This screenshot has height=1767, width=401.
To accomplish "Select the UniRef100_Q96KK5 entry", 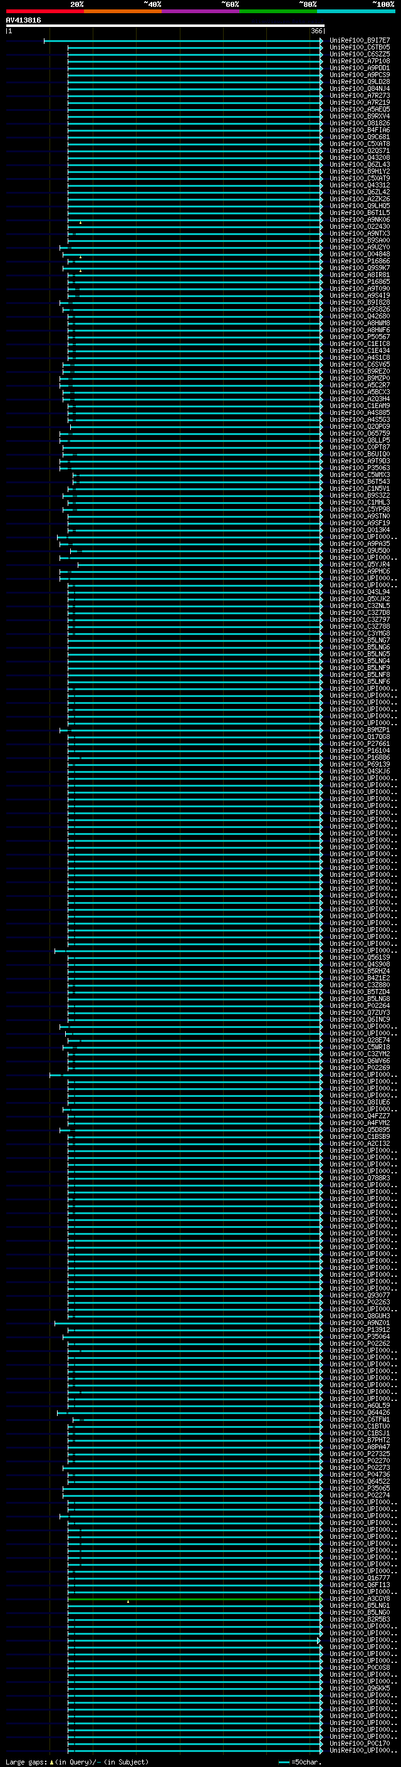I will [x=359, y=1688].
